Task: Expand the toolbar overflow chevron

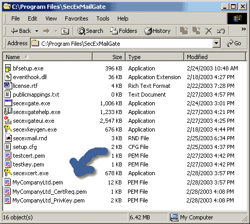Action: click(x=243, y=29)
